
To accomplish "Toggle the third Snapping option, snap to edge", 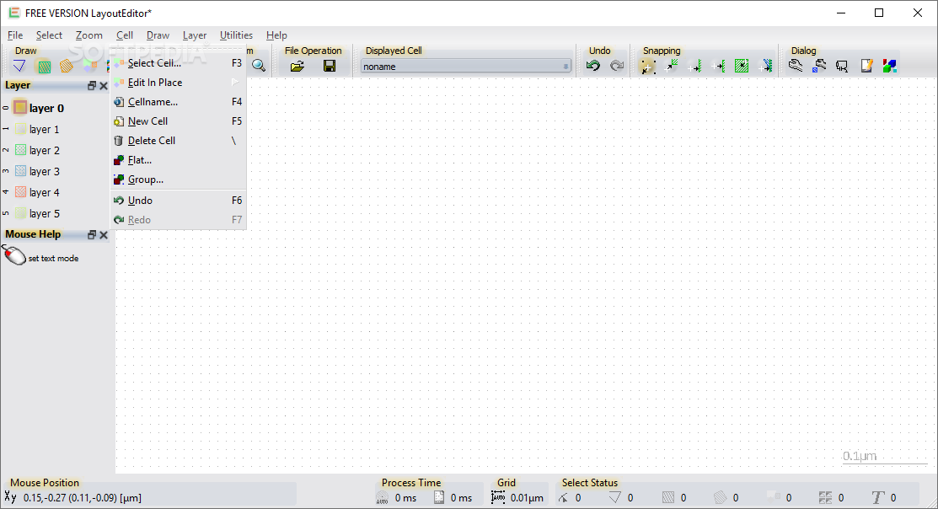I will 695,66.
